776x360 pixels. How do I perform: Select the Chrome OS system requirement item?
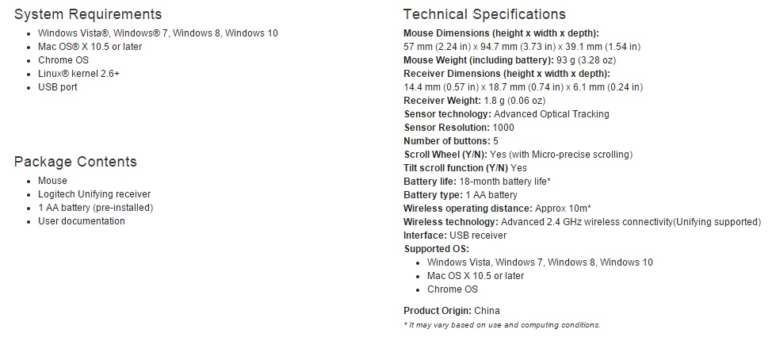(x=63, y=60)
